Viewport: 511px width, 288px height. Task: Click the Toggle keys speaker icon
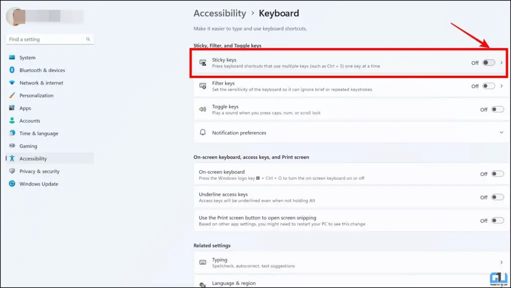203,109
